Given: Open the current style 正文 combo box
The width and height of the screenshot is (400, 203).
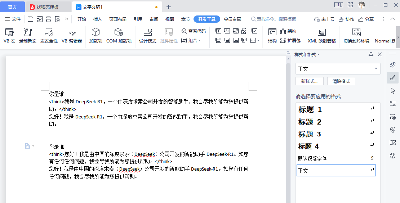Looking at the screenshot, I should [x=338, y=69].
